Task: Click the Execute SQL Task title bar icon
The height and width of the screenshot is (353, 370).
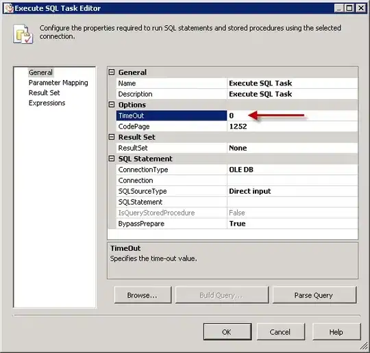Action: [x=9, y=8]
